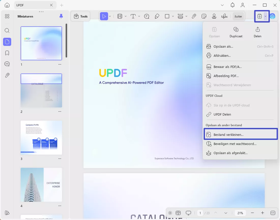
Task: Choose Opslaan als... menu item
Action: coord(240,46)
